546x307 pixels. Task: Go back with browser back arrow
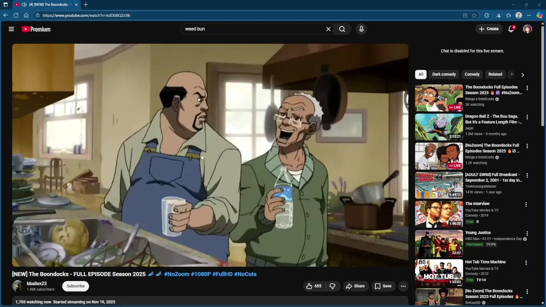coord(6,15)
